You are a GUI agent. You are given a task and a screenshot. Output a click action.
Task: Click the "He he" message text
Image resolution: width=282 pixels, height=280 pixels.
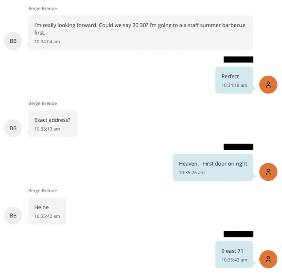tap(42, 207)
